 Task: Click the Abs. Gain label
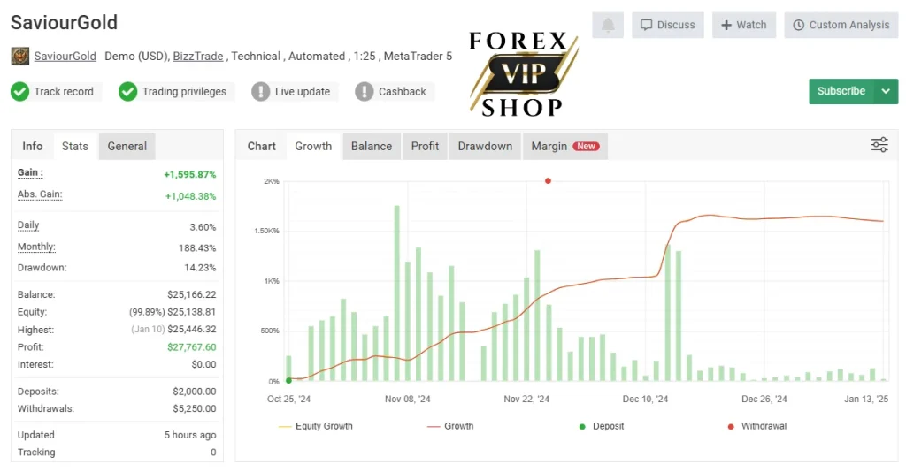(40, 194)
